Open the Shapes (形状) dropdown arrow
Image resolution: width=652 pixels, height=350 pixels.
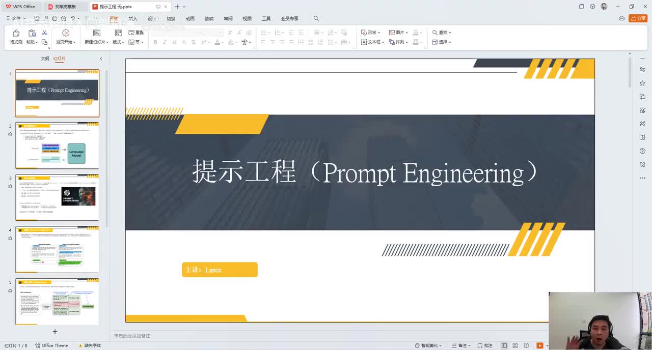tap(378, 33)
